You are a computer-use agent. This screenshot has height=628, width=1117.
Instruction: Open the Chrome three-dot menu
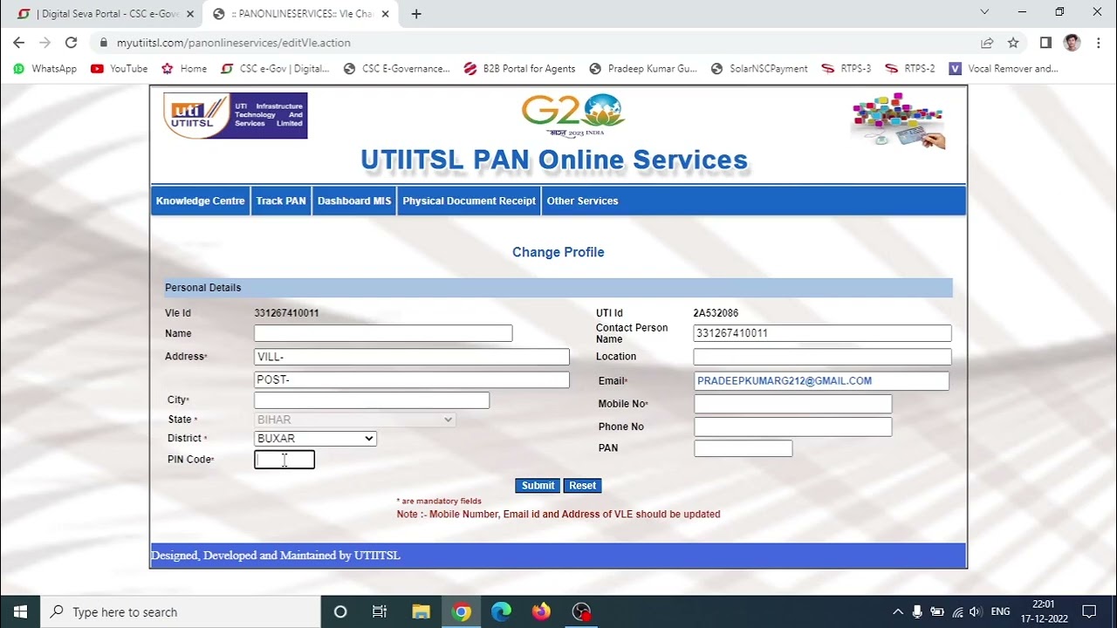click(1097, 43)
